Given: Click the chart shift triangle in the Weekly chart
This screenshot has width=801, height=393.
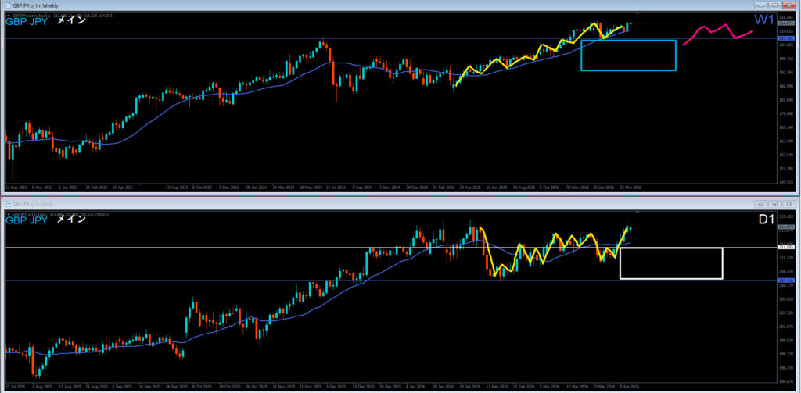Looking at the screenshot, I should (x=638, y=13).
